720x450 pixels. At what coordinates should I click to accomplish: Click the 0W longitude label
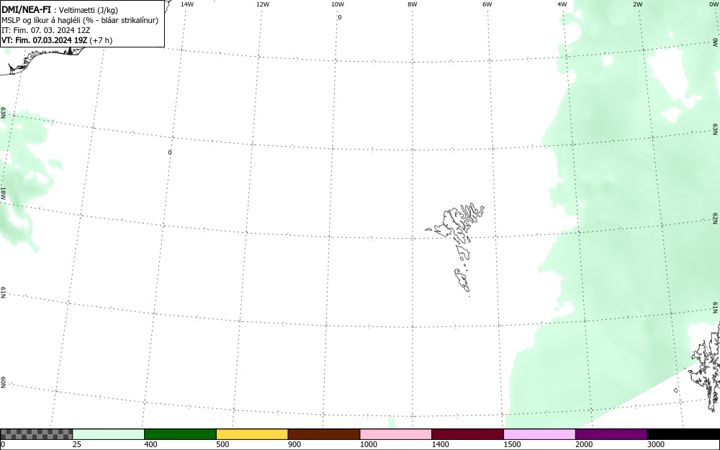point(713,4)
